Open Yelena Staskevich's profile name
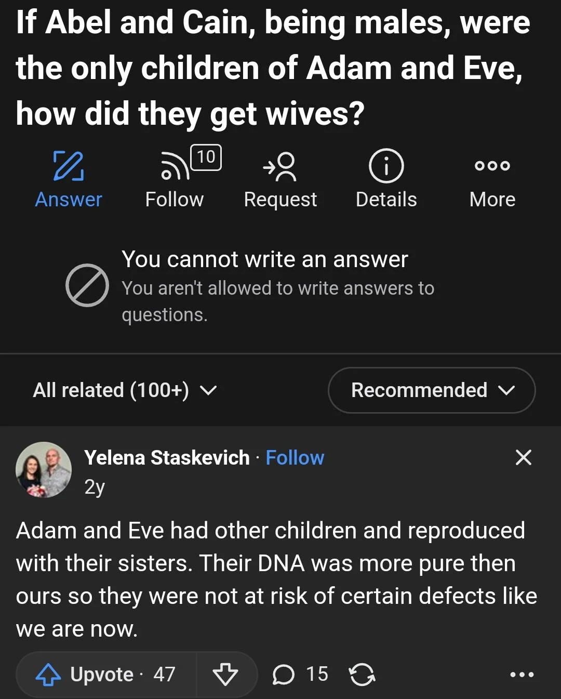The width and height of the screenshot is (561, 699). (167, 458)
